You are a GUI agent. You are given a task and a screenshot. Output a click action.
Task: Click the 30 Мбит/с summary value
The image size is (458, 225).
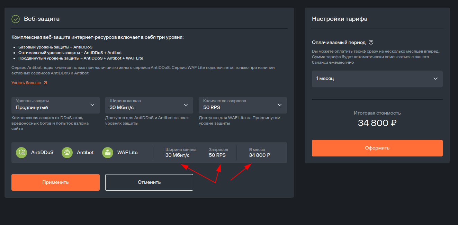pyautogui.click(x=178, y=155)
